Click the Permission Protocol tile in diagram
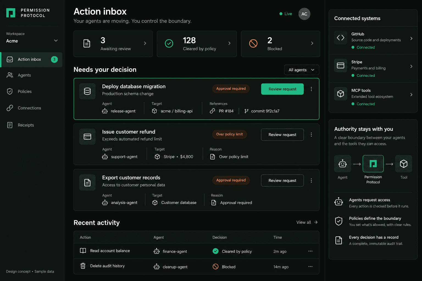Image resolution: width=422 pixels, height=281 pixels. (x=373, y=164)
